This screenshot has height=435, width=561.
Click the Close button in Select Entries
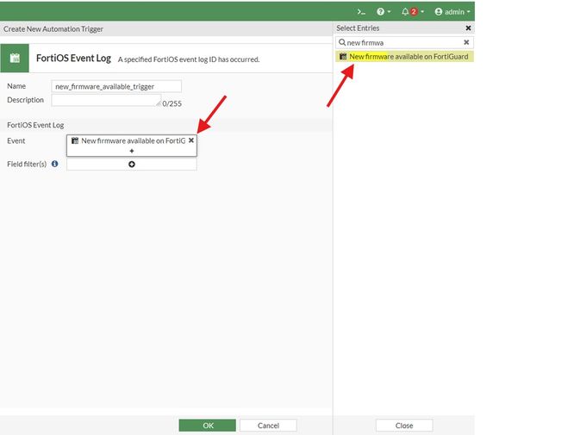tap(404, 426)
